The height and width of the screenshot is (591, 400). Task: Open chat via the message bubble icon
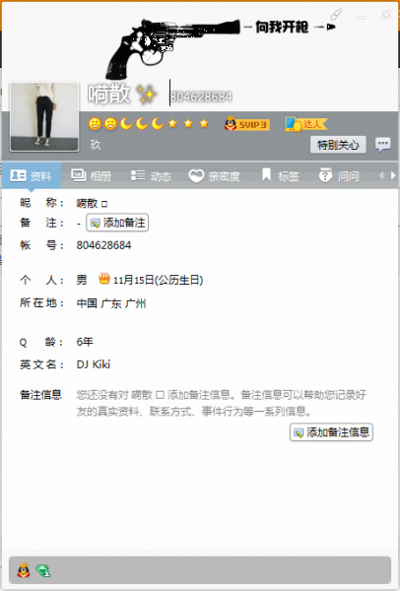(382, 145)
